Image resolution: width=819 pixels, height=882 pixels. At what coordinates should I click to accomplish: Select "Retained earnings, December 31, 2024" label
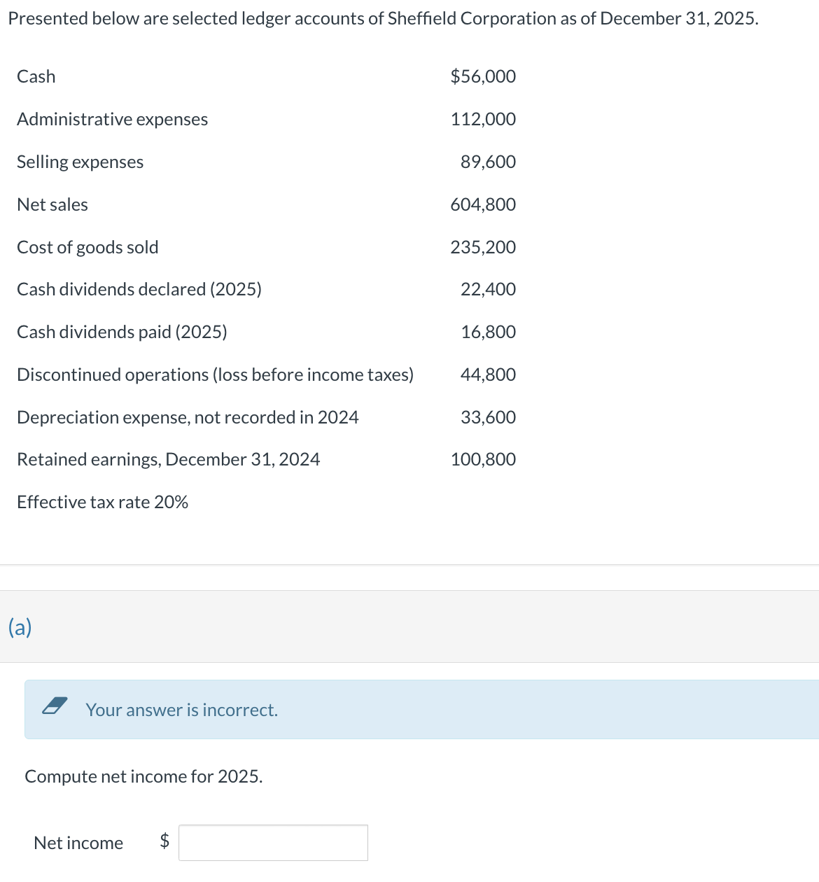tap(168, 459)
